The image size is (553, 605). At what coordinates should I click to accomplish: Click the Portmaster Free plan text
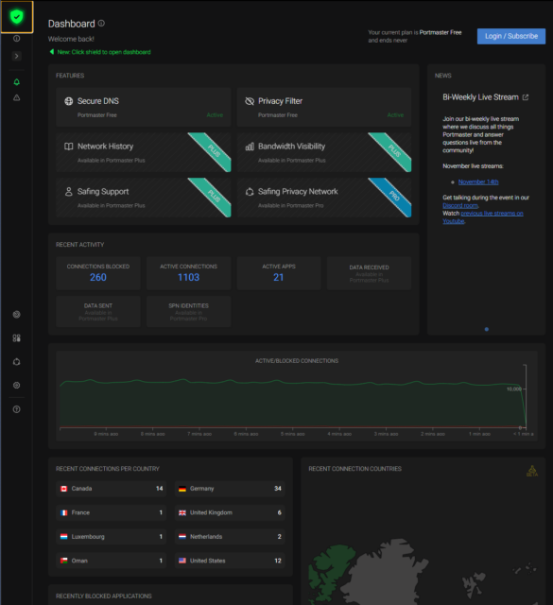tap(441, 32)
